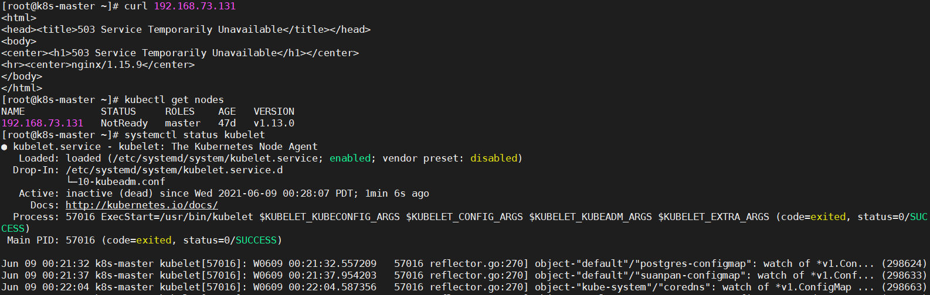Image resolution: width=930 pixels, height=295 pixels.
Task: Click the VERSION column header
Action: 274,111
